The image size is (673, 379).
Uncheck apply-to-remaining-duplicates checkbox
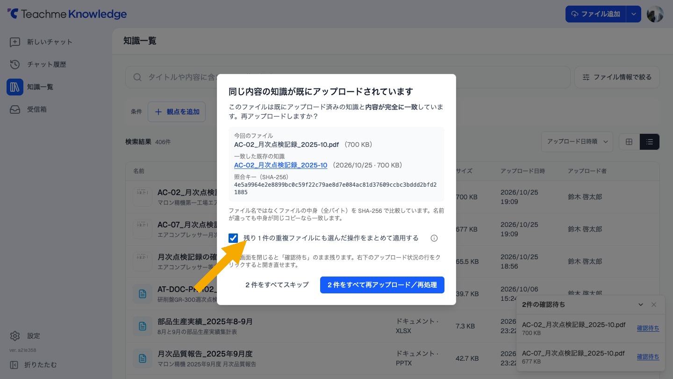233,238
